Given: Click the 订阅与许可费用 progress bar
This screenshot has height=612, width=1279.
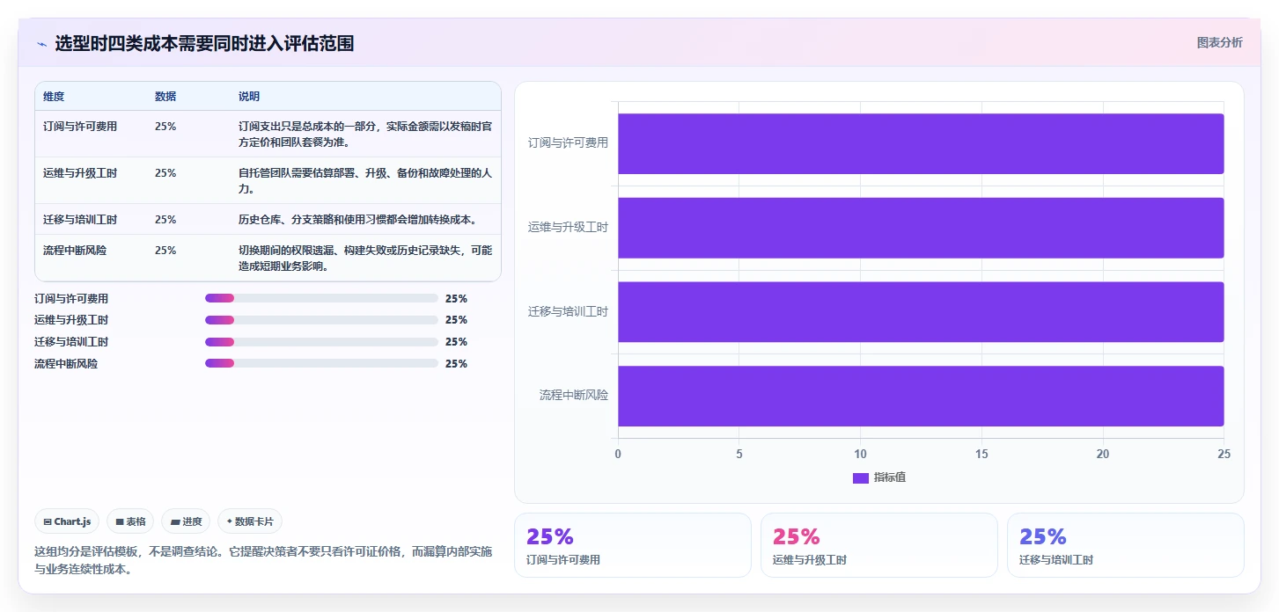Looking at the screenshot, I should click(321, 298).
